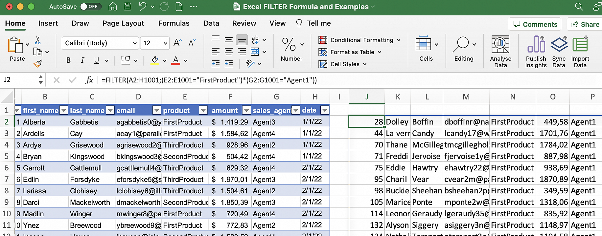Click the FILTER formula in formula bar
602x236 pixels.
click(209, 80)
